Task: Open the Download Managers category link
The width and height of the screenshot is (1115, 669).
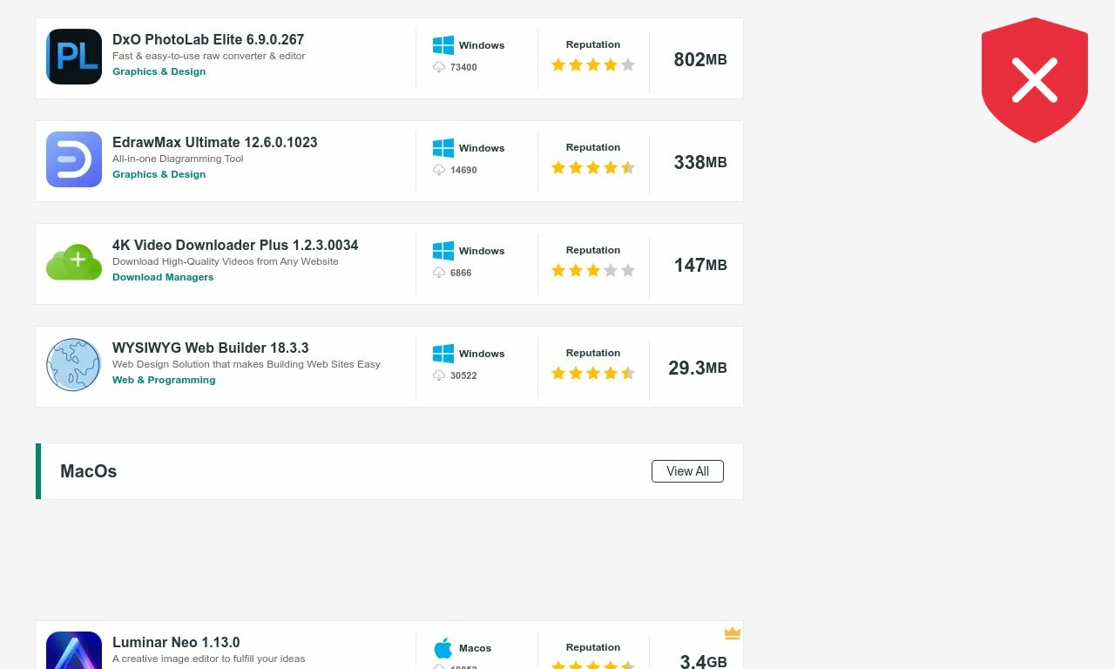Action: coord(163,277)
